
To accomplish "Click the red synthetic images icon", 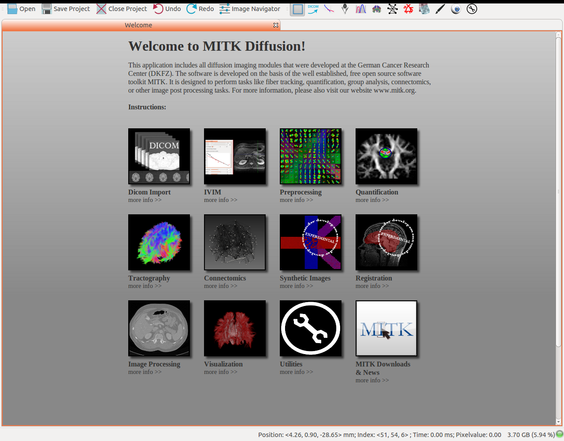I will (x=408, y=9).
